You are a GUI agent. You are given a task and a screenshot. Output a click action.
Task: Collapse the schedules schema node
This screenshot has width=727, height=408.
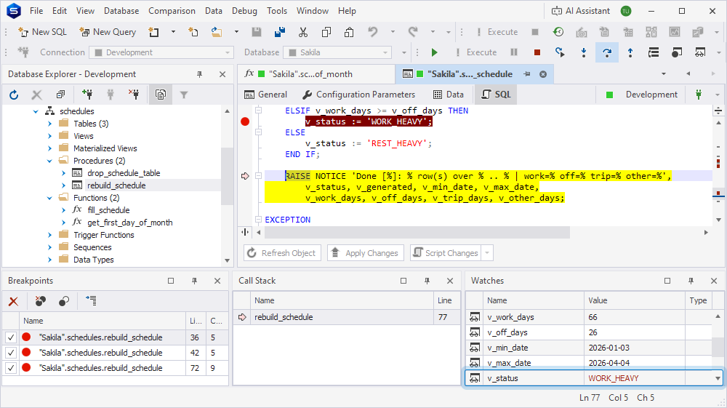[x=36, y=111]
